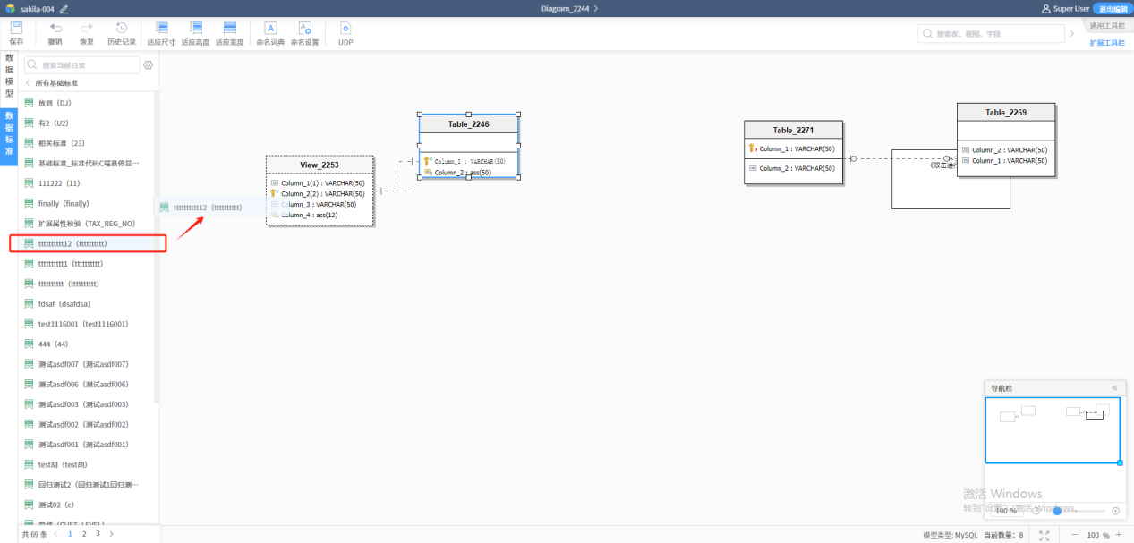
Task: Click the green icon of 放到 (DJ) row
Action: (x=29, y=103)
